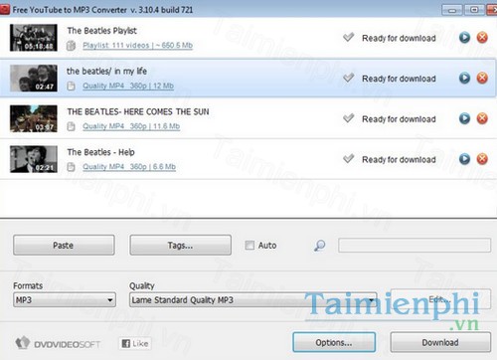
Task: Play 'HERE COMES THE SUN' item
Action: click(x=464, y=118)
